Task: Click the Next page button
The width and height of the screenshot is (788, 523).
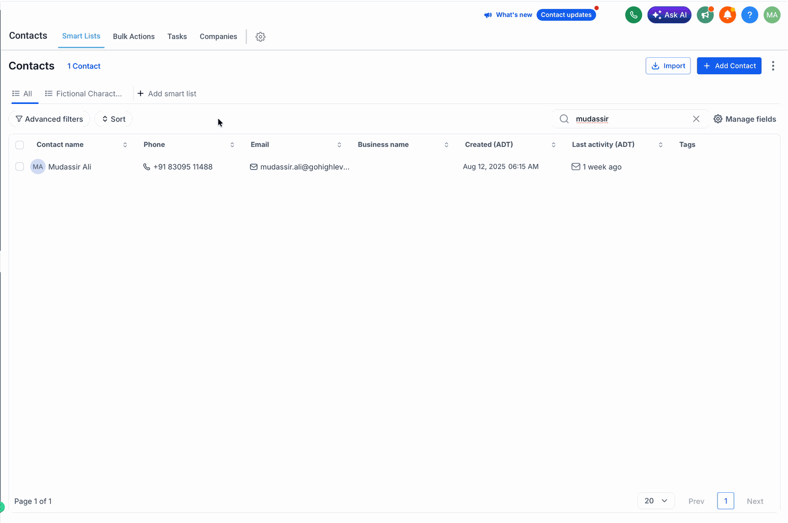Action: pyautogui.click(x=755, y=501)
